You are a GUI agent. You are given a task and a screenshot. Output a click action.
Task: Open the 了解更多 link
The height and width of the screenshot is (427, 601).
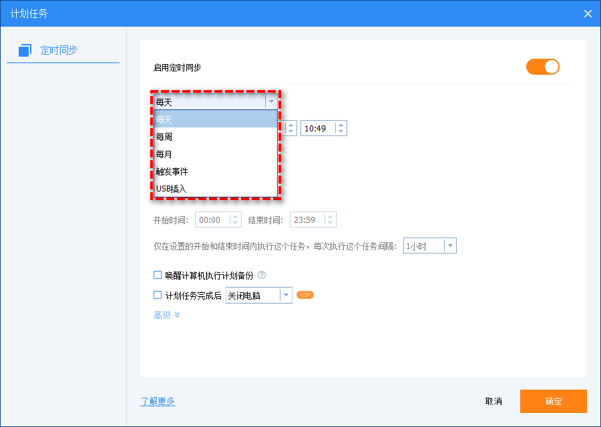158,401
